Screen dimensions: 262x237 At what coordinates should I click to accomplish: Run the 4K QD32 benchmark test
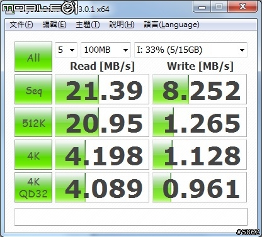point(33,187)
